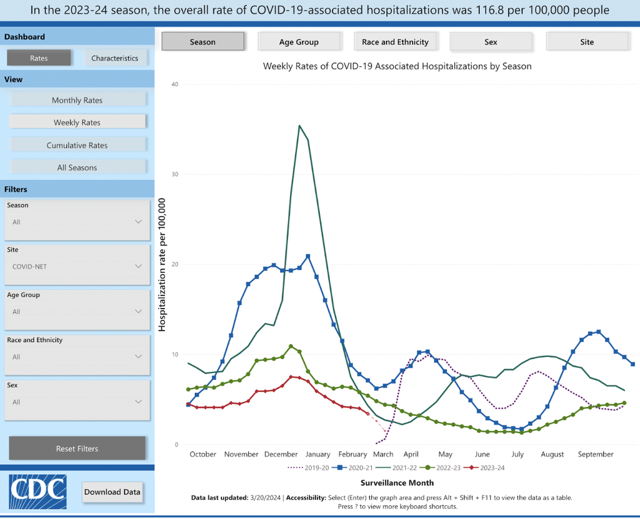
Task: Switch to the Characteristics view
Action: (x=116, y=57)
